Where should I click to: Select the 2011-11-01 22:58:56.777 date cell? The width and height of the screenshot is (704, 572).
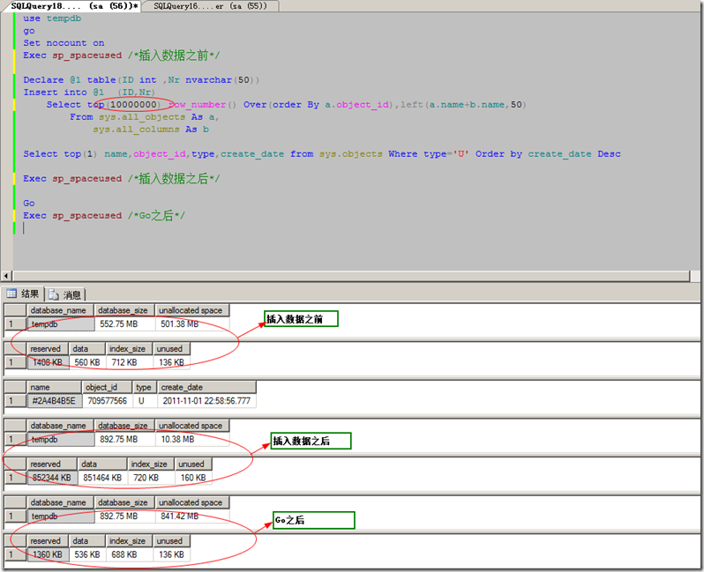(206, 400)
